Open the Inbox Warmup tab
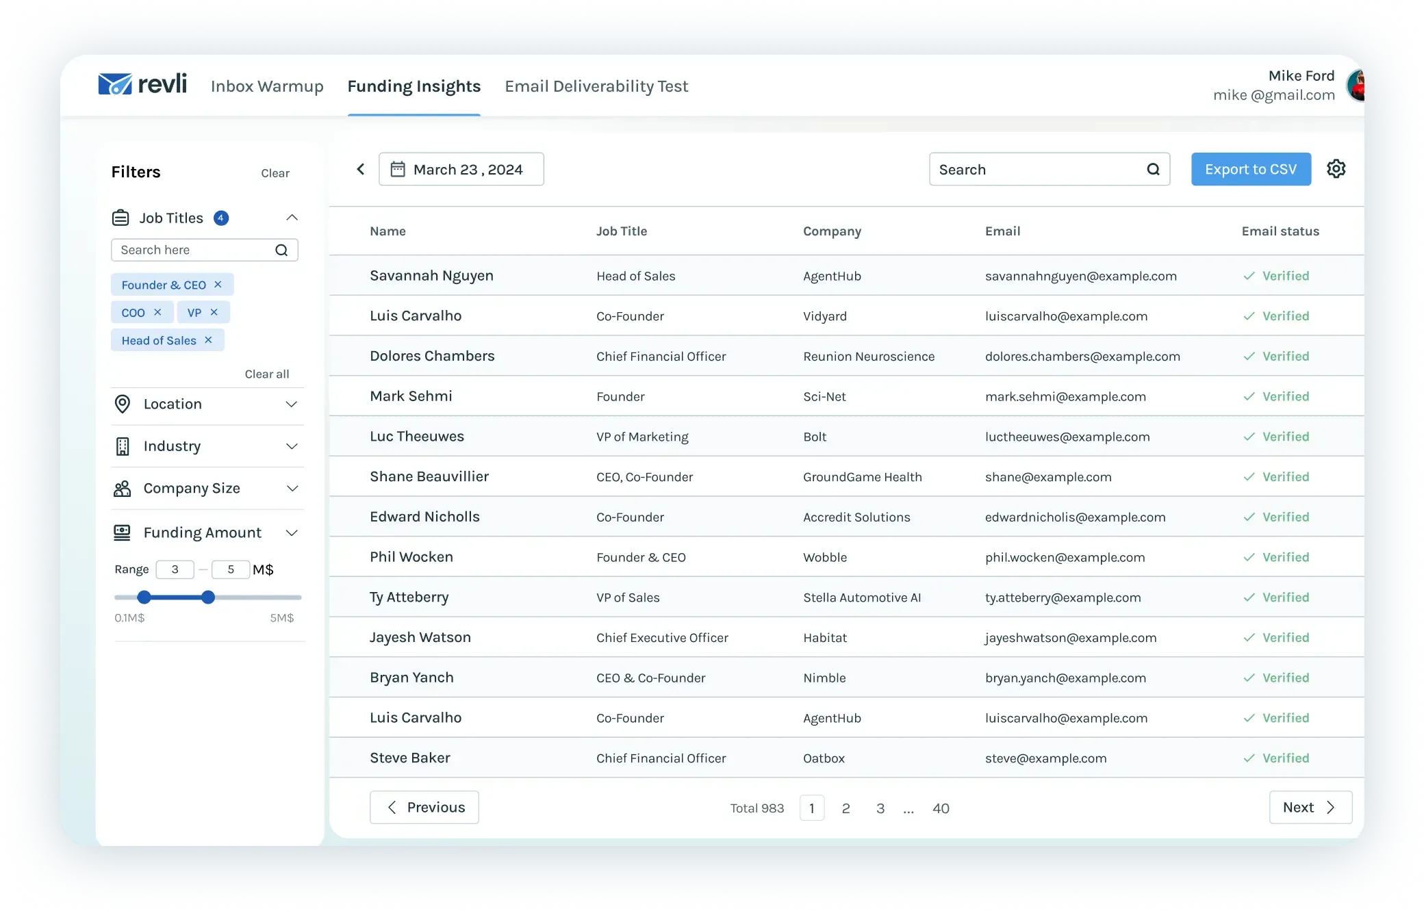The image size is (1424, 911). coord(267,86)
